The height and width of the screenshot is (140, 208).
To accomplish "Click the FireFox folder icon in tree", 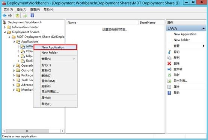I will pos(23,61).
